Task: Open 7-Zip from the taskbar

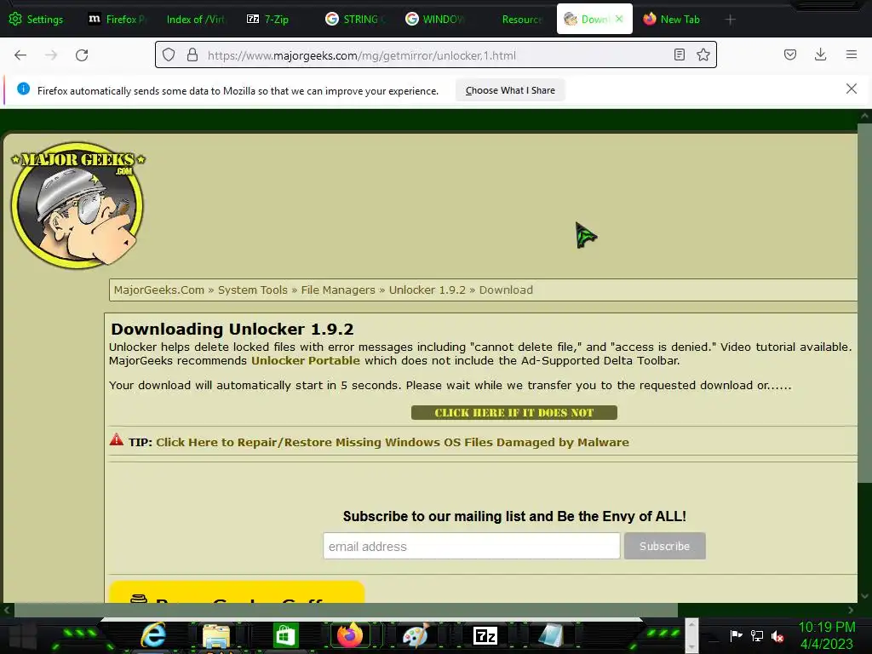Action: coord(485,635)
